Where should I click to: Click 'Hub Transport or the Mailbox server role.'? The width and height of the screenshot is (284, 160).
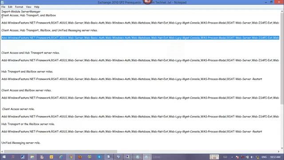[28, 124]
